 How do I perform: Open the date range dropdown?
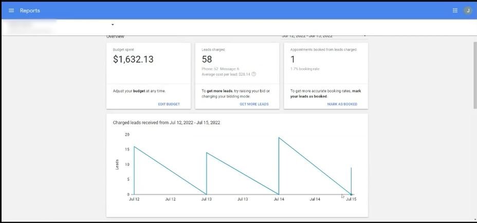[323, 36]
